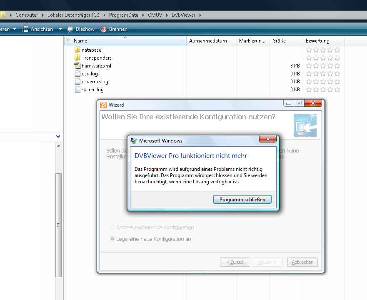Expand the breadcrumb arrow after DVBViewer
Screen dimensions: 367x300
click(200, 15)
